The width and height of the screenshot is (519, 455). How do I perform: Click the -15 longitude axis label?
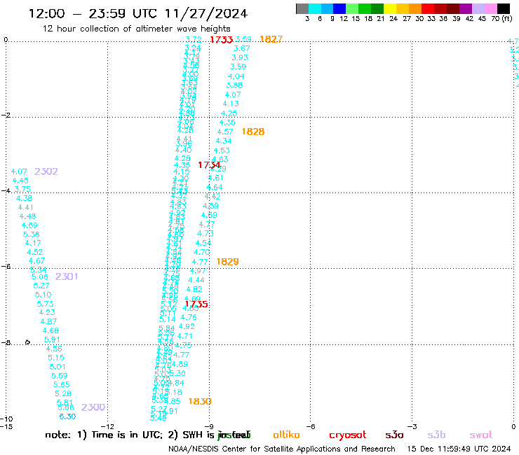tap(6, 426)
